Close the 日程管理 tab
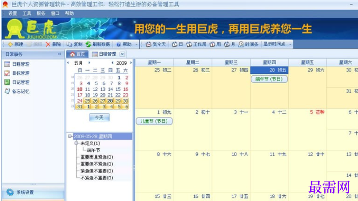The width and height of the screenshot is (358, 201). [x=123, y=54]
